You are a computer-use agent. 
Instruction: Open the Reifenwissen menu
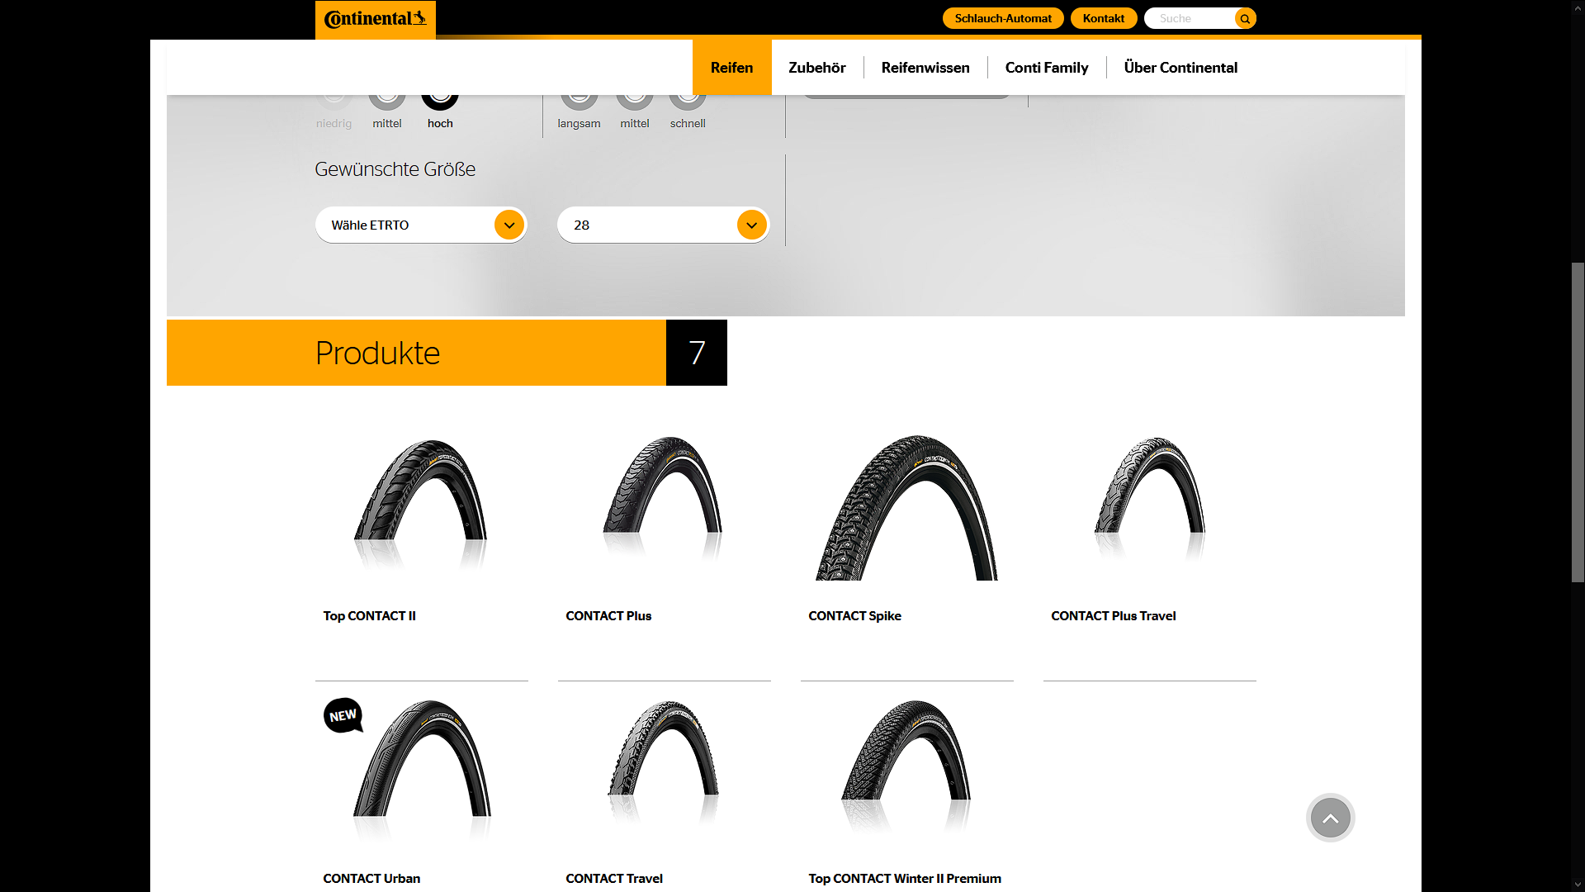[x=925, y=68]
